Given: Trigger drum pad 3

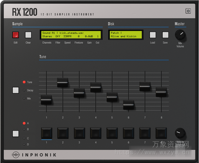Looking at the screenshot, I should point(79,133).
